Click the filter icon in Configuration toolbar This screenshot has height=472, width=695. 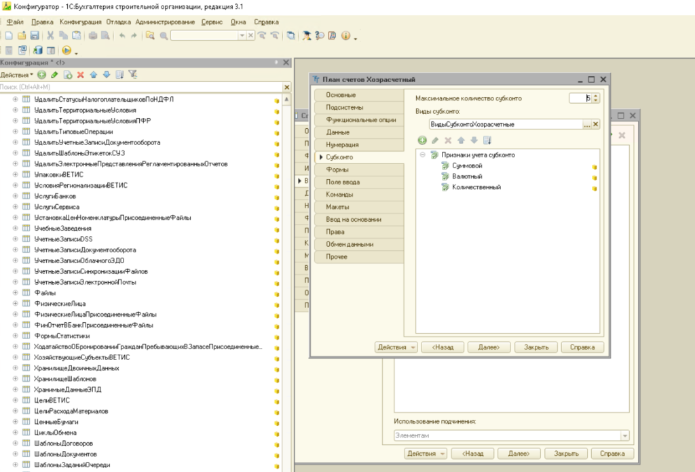(x=133, y=75)
